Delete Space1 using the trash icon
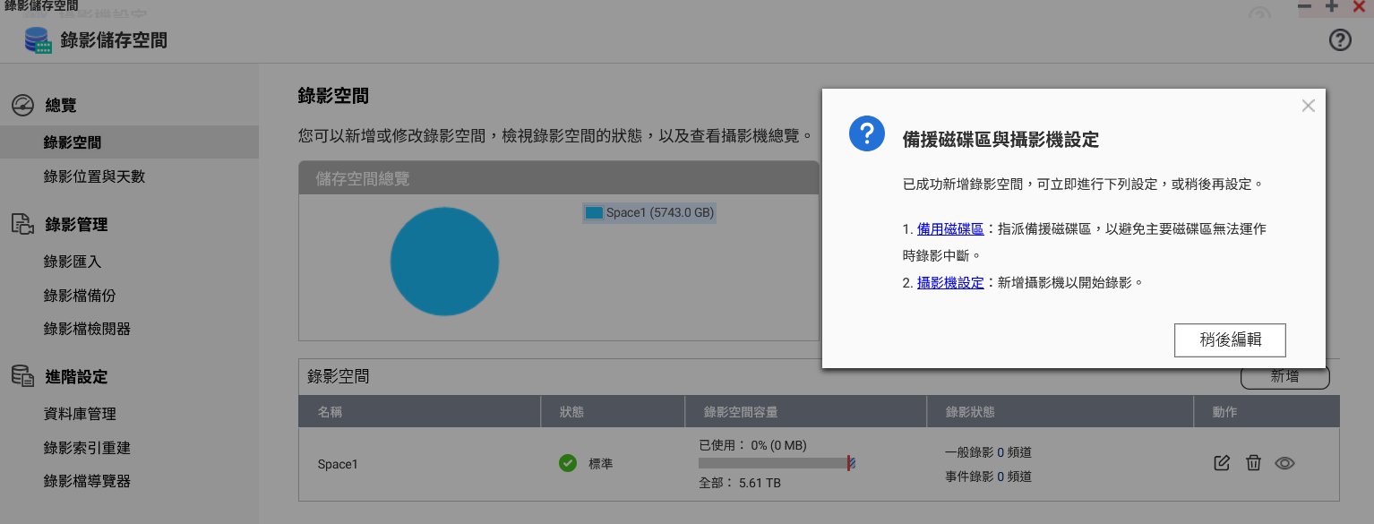 pyautogui.click(x=1253, y=463)
